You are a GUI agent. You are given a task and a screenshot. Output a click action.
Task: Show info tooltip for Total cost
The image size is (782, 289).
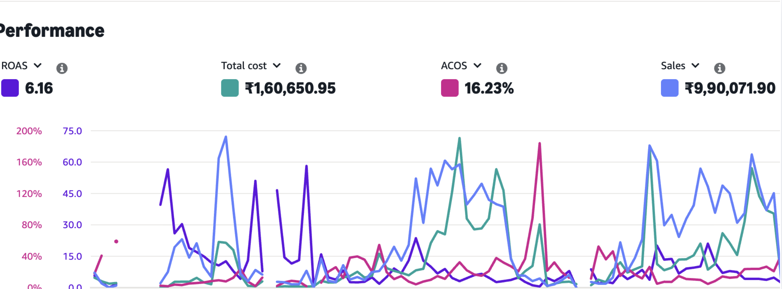point(301,68)
